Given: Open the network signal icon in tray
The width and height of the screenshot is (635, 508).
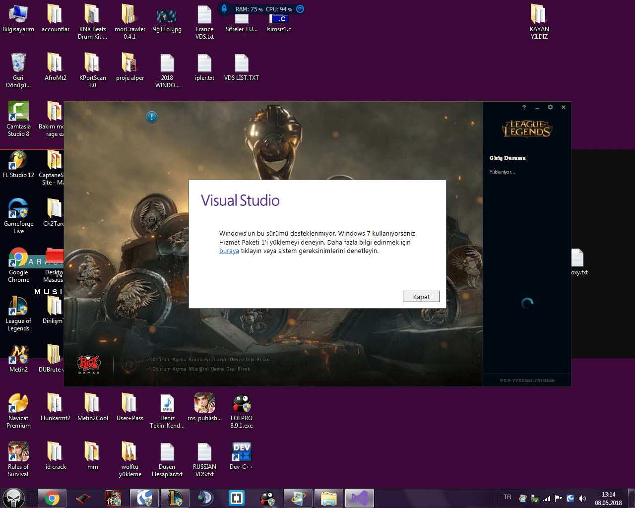Looking at the screenshot, I should click(547, 499).
